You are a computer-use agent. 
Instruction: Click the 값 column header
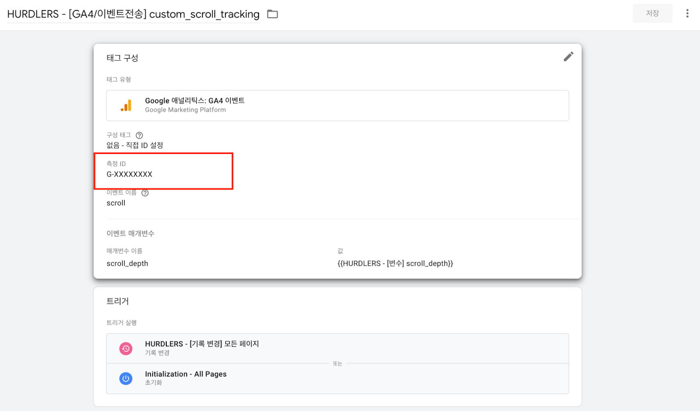pyautogui.click(x=340, y=251)
